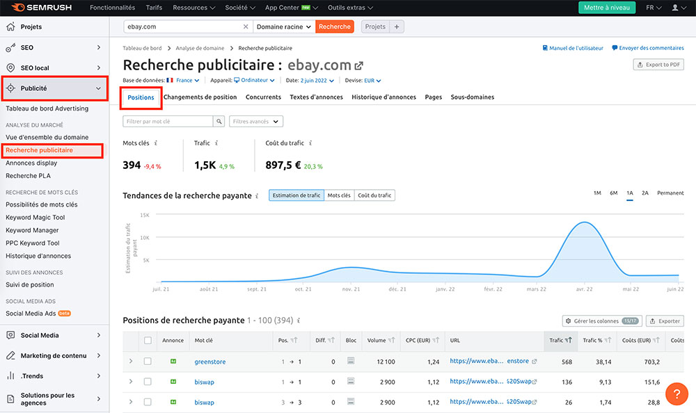Image resolution: width=696 pixels, height=413 pixels.
Task: Click Envoyer des commentaires link
Action: click(647, 48)
